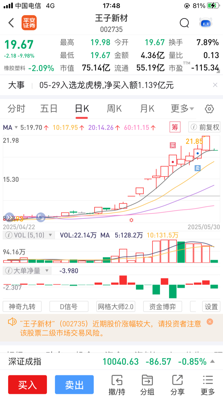Tap the red star event marker
This screenshot has height=397, width=223.
click(131, 220)
